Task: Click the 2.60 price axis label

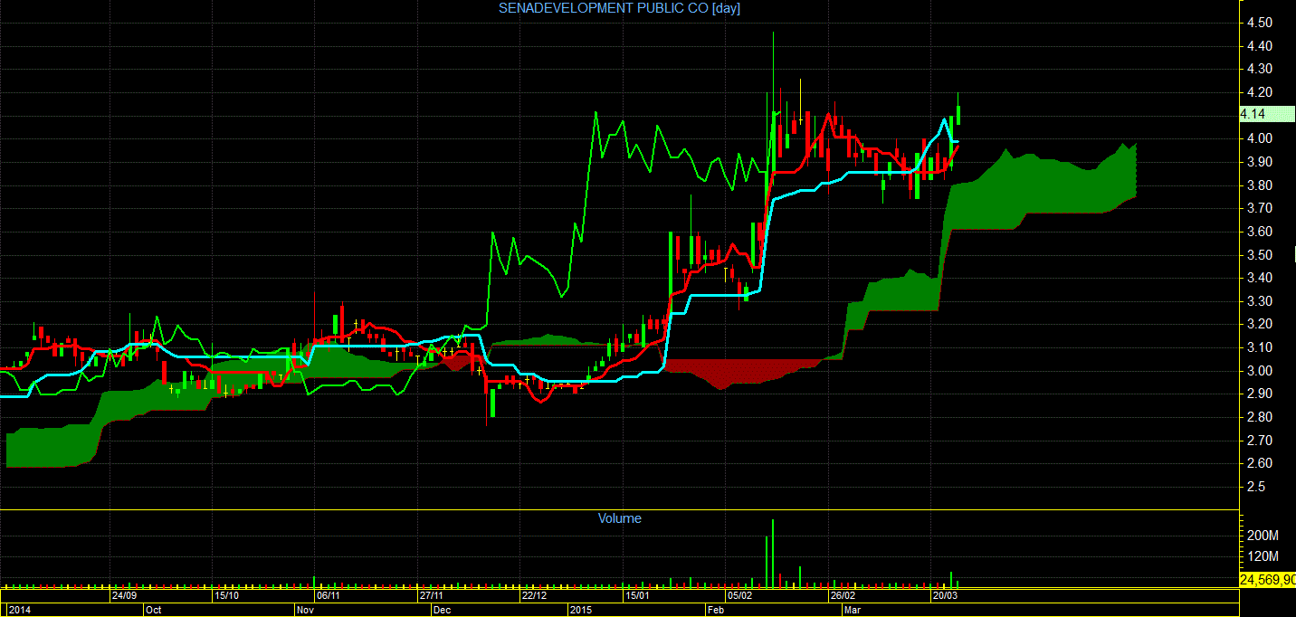Action: point(1260,463)
